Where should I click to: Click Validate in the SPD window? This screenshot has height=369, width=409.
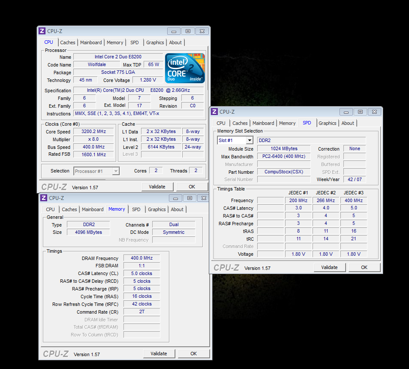click(x=329, y=267)
